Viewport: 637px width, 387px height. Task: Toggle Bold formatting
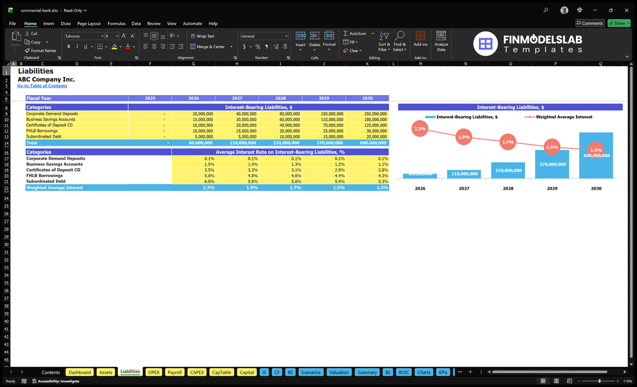(69, 47)
